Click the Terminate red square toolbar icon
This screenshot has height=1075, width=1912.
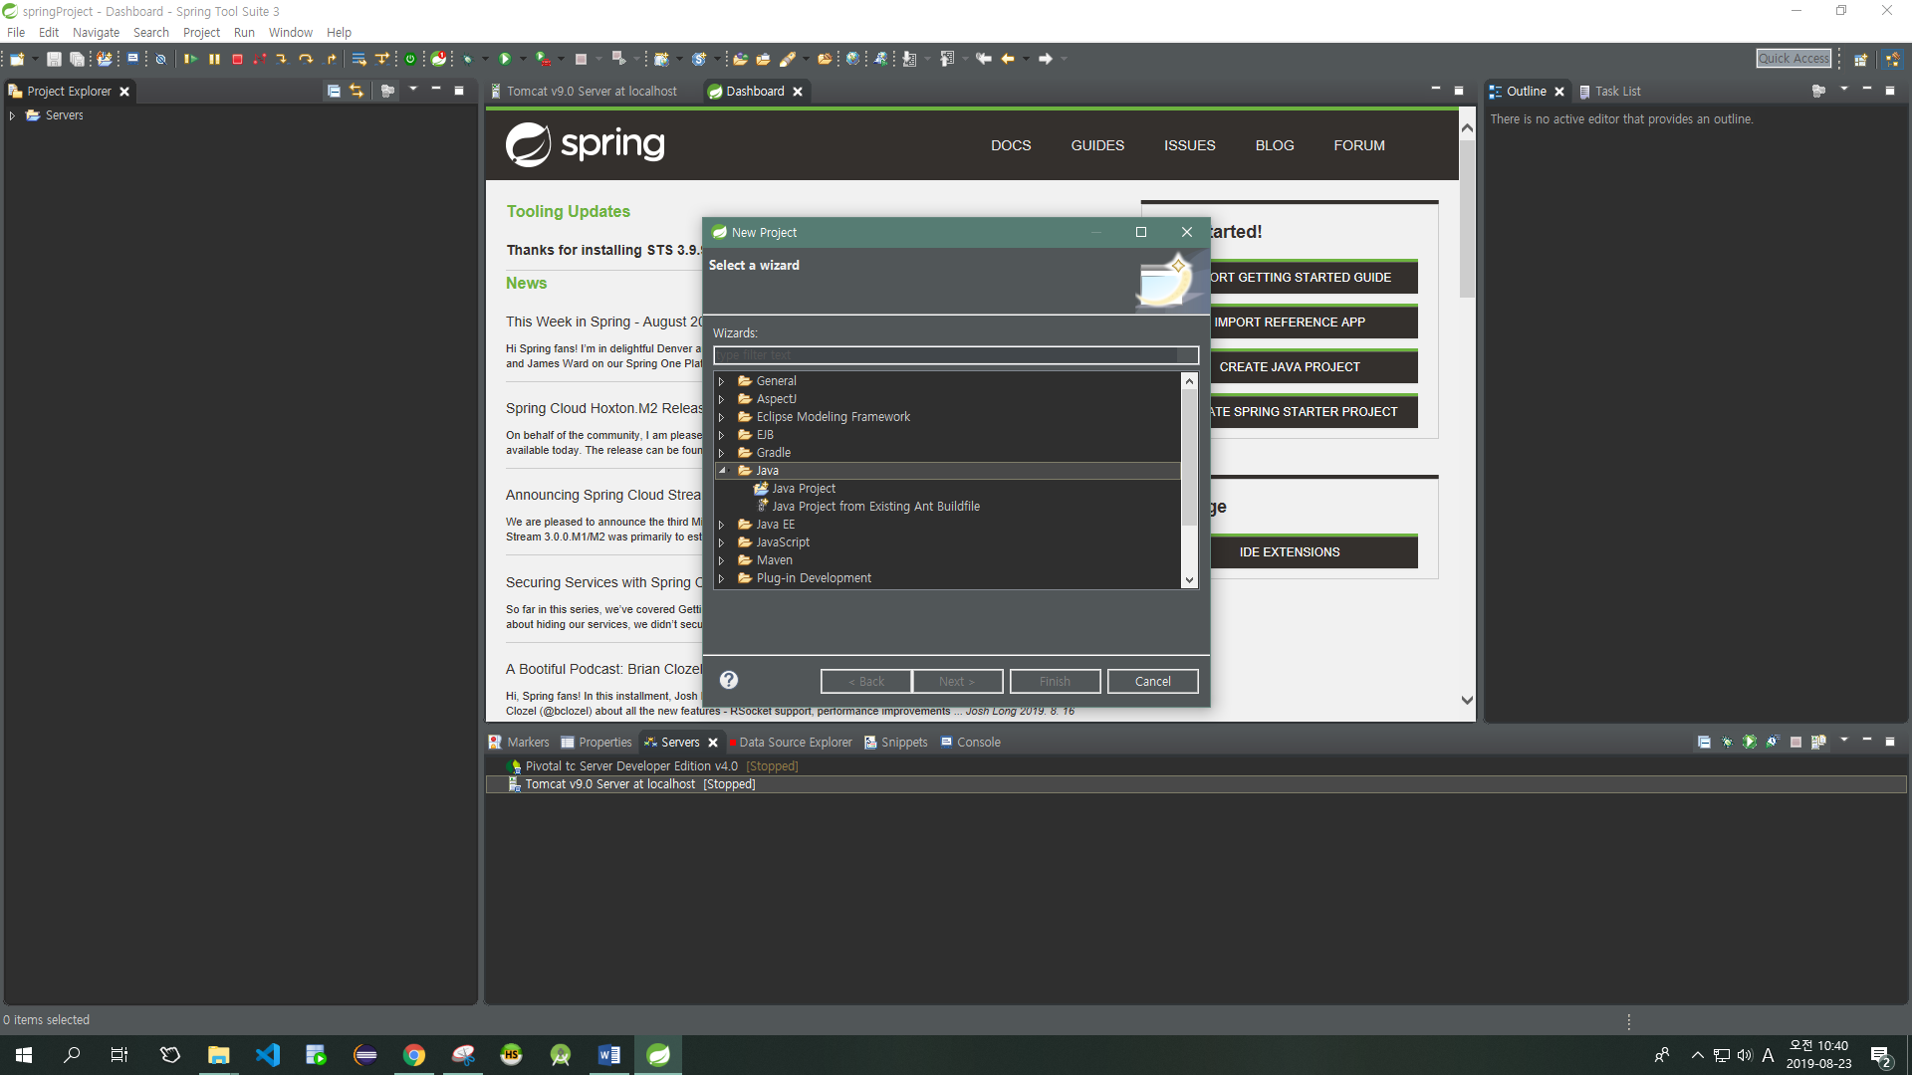(237, 60)
